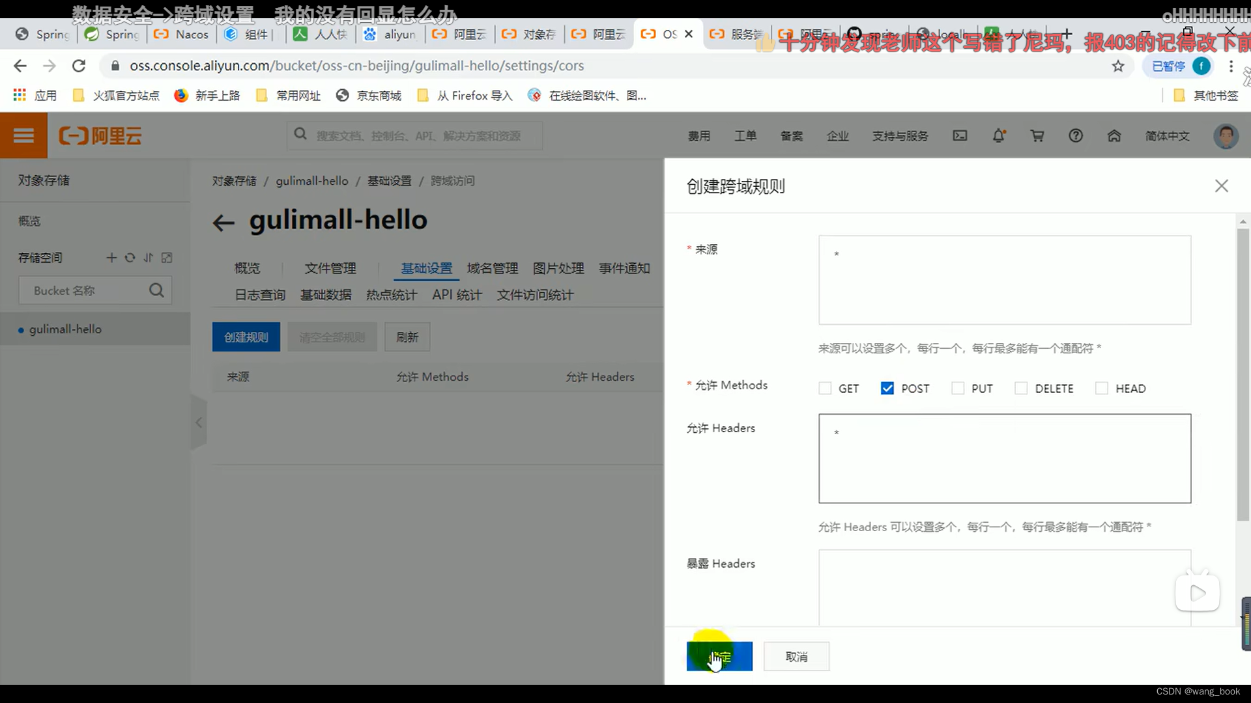The width and height of the screenshot is (1251, 703).
Task: Click the 确定 confirm button
Action: pos(719,656)
